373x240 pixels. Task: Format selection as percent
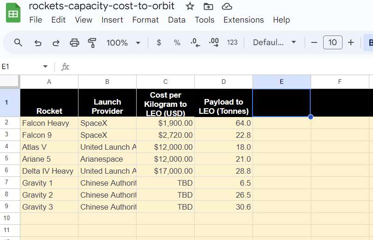[x=177, y=42]
